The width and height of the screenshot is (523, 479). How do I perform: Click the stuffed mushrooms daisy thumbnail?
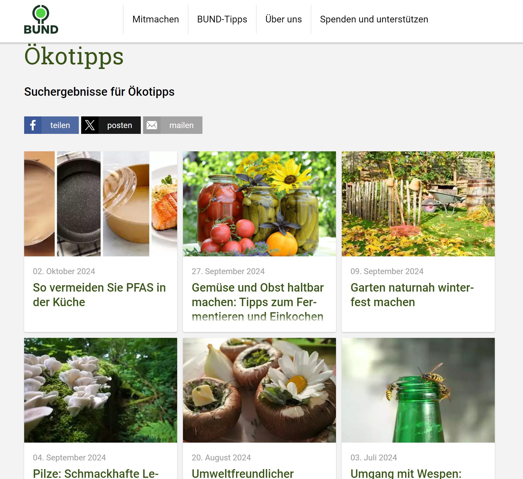coord(259,390)
